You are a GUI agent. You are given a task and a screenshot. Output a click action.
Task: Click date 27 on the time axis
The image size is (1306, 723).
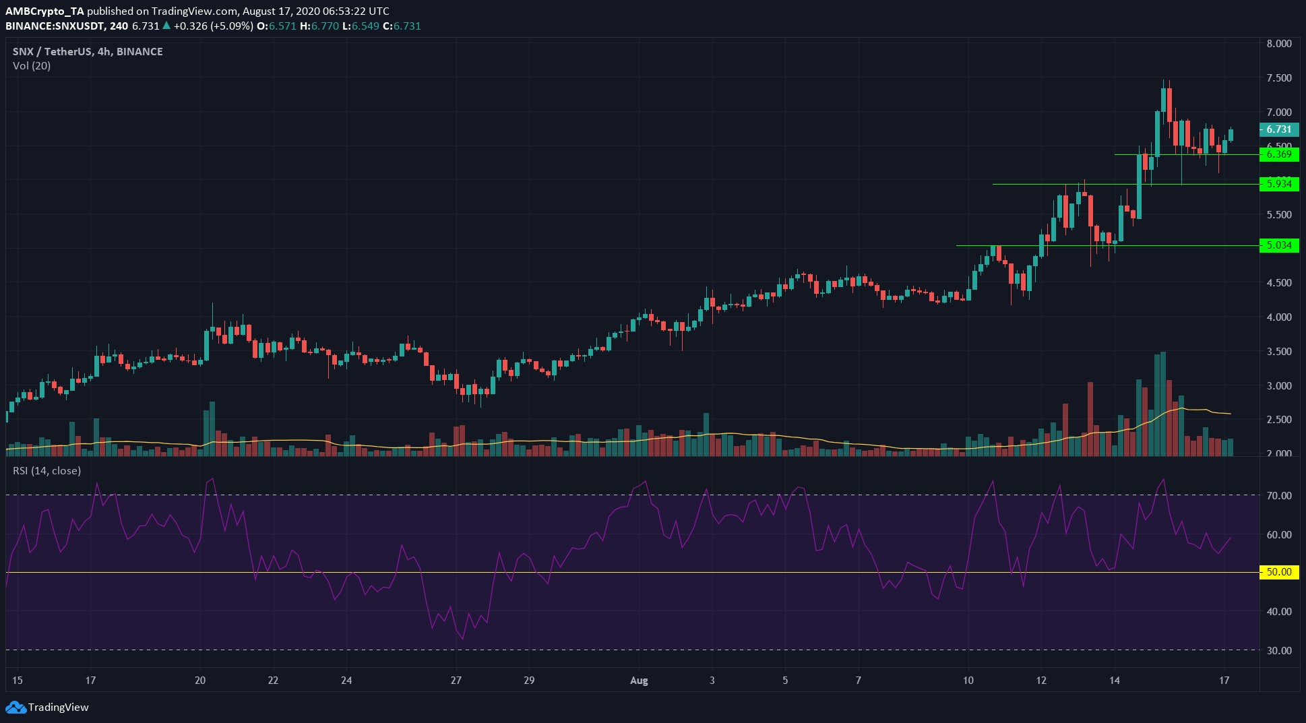[x=456, y=681]
